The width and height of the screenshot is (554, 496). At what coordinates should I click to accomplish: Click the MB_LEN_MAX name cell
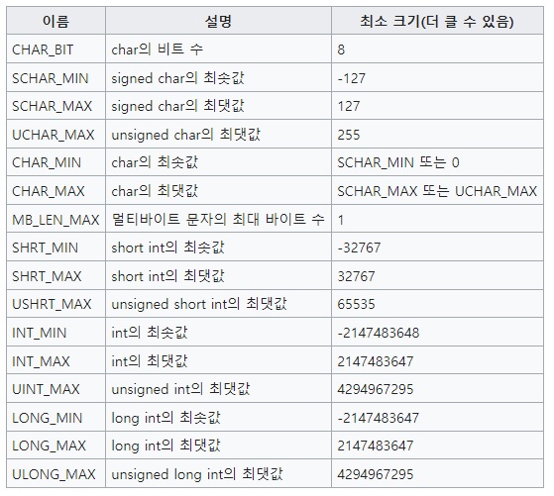pos(55,219)
